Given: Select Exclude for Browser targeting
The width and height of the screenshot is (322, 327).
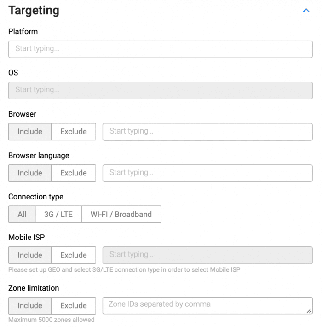Looking at the screenshot, I should tap(73, 132).
